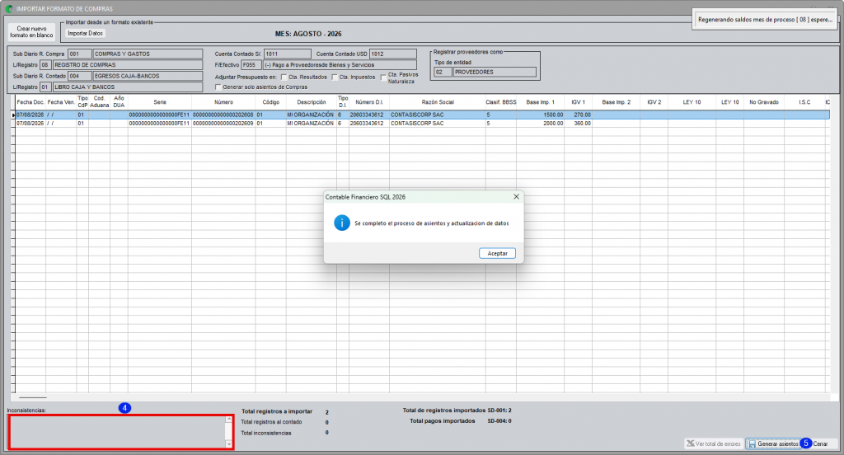Toggle the Cta. Pasivos Naturaleza checkbox
Viewport: 844px width, 455px height.
point(383,77)
